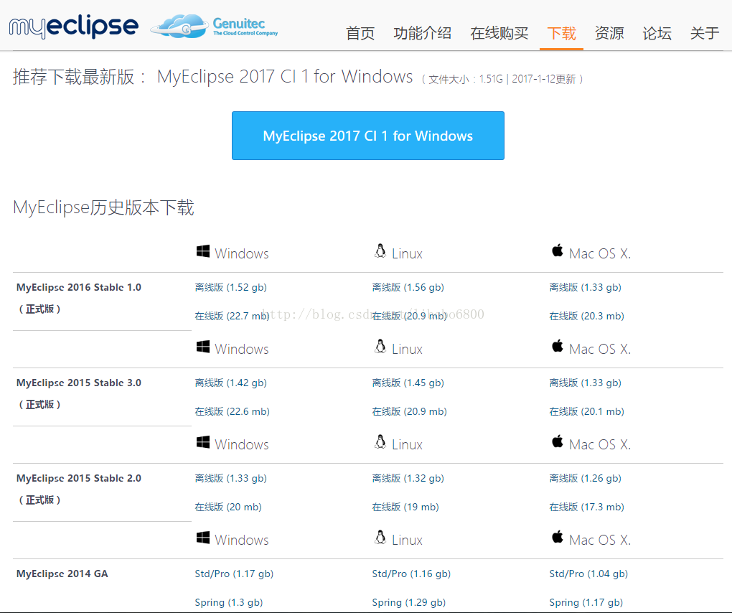Click Windows icon above MyEclipse 2015 Stable 3.0

pyautogui.click(x=203, y=347)
